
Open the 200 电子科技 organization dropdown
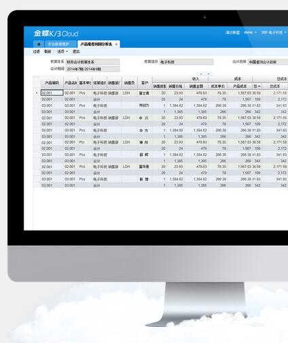pos(273,33)
